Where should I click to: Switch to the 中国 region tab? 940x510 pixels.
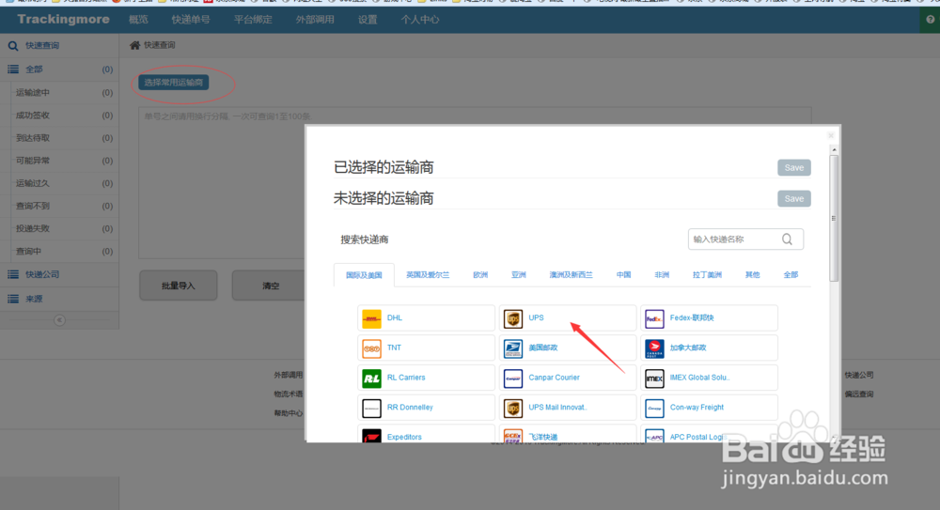point(623,275)
